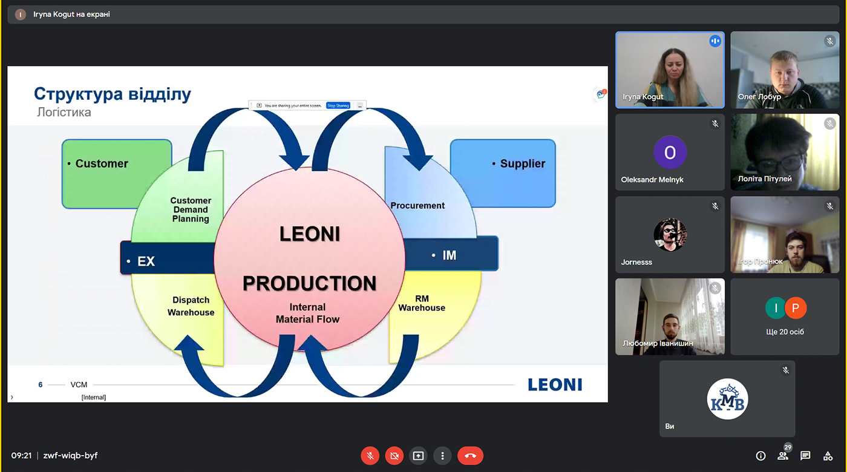Open meeting details info icon

coord(761,456)
